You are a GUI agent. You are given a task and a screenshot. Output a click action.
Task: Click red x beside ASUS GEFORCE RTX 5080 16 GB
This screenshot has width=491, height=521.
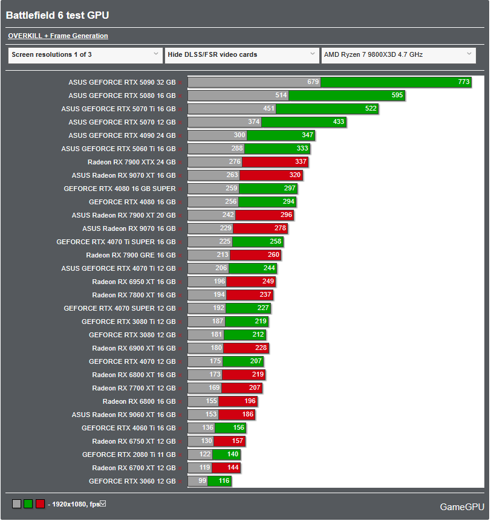coord(180,96)
